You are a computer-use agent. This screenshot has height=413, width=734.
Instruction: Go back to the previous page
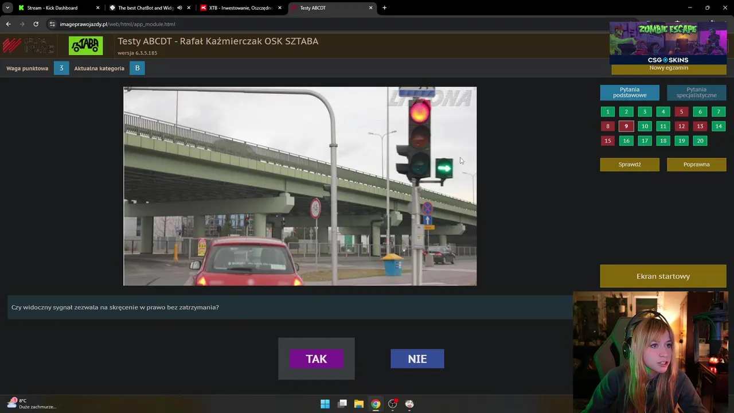click(x=8, y=24)
